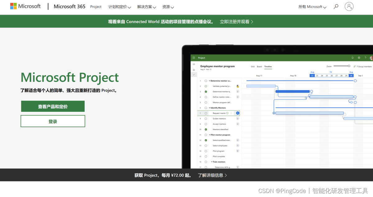Click assignee count badge on Screen mentors
Viewport: 373px width, 197px height.
pos(238,119)
